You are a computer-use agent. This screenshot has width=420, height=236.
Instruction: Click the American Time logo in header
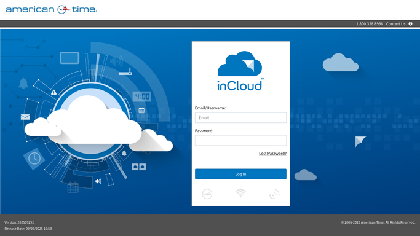(52, 9)
